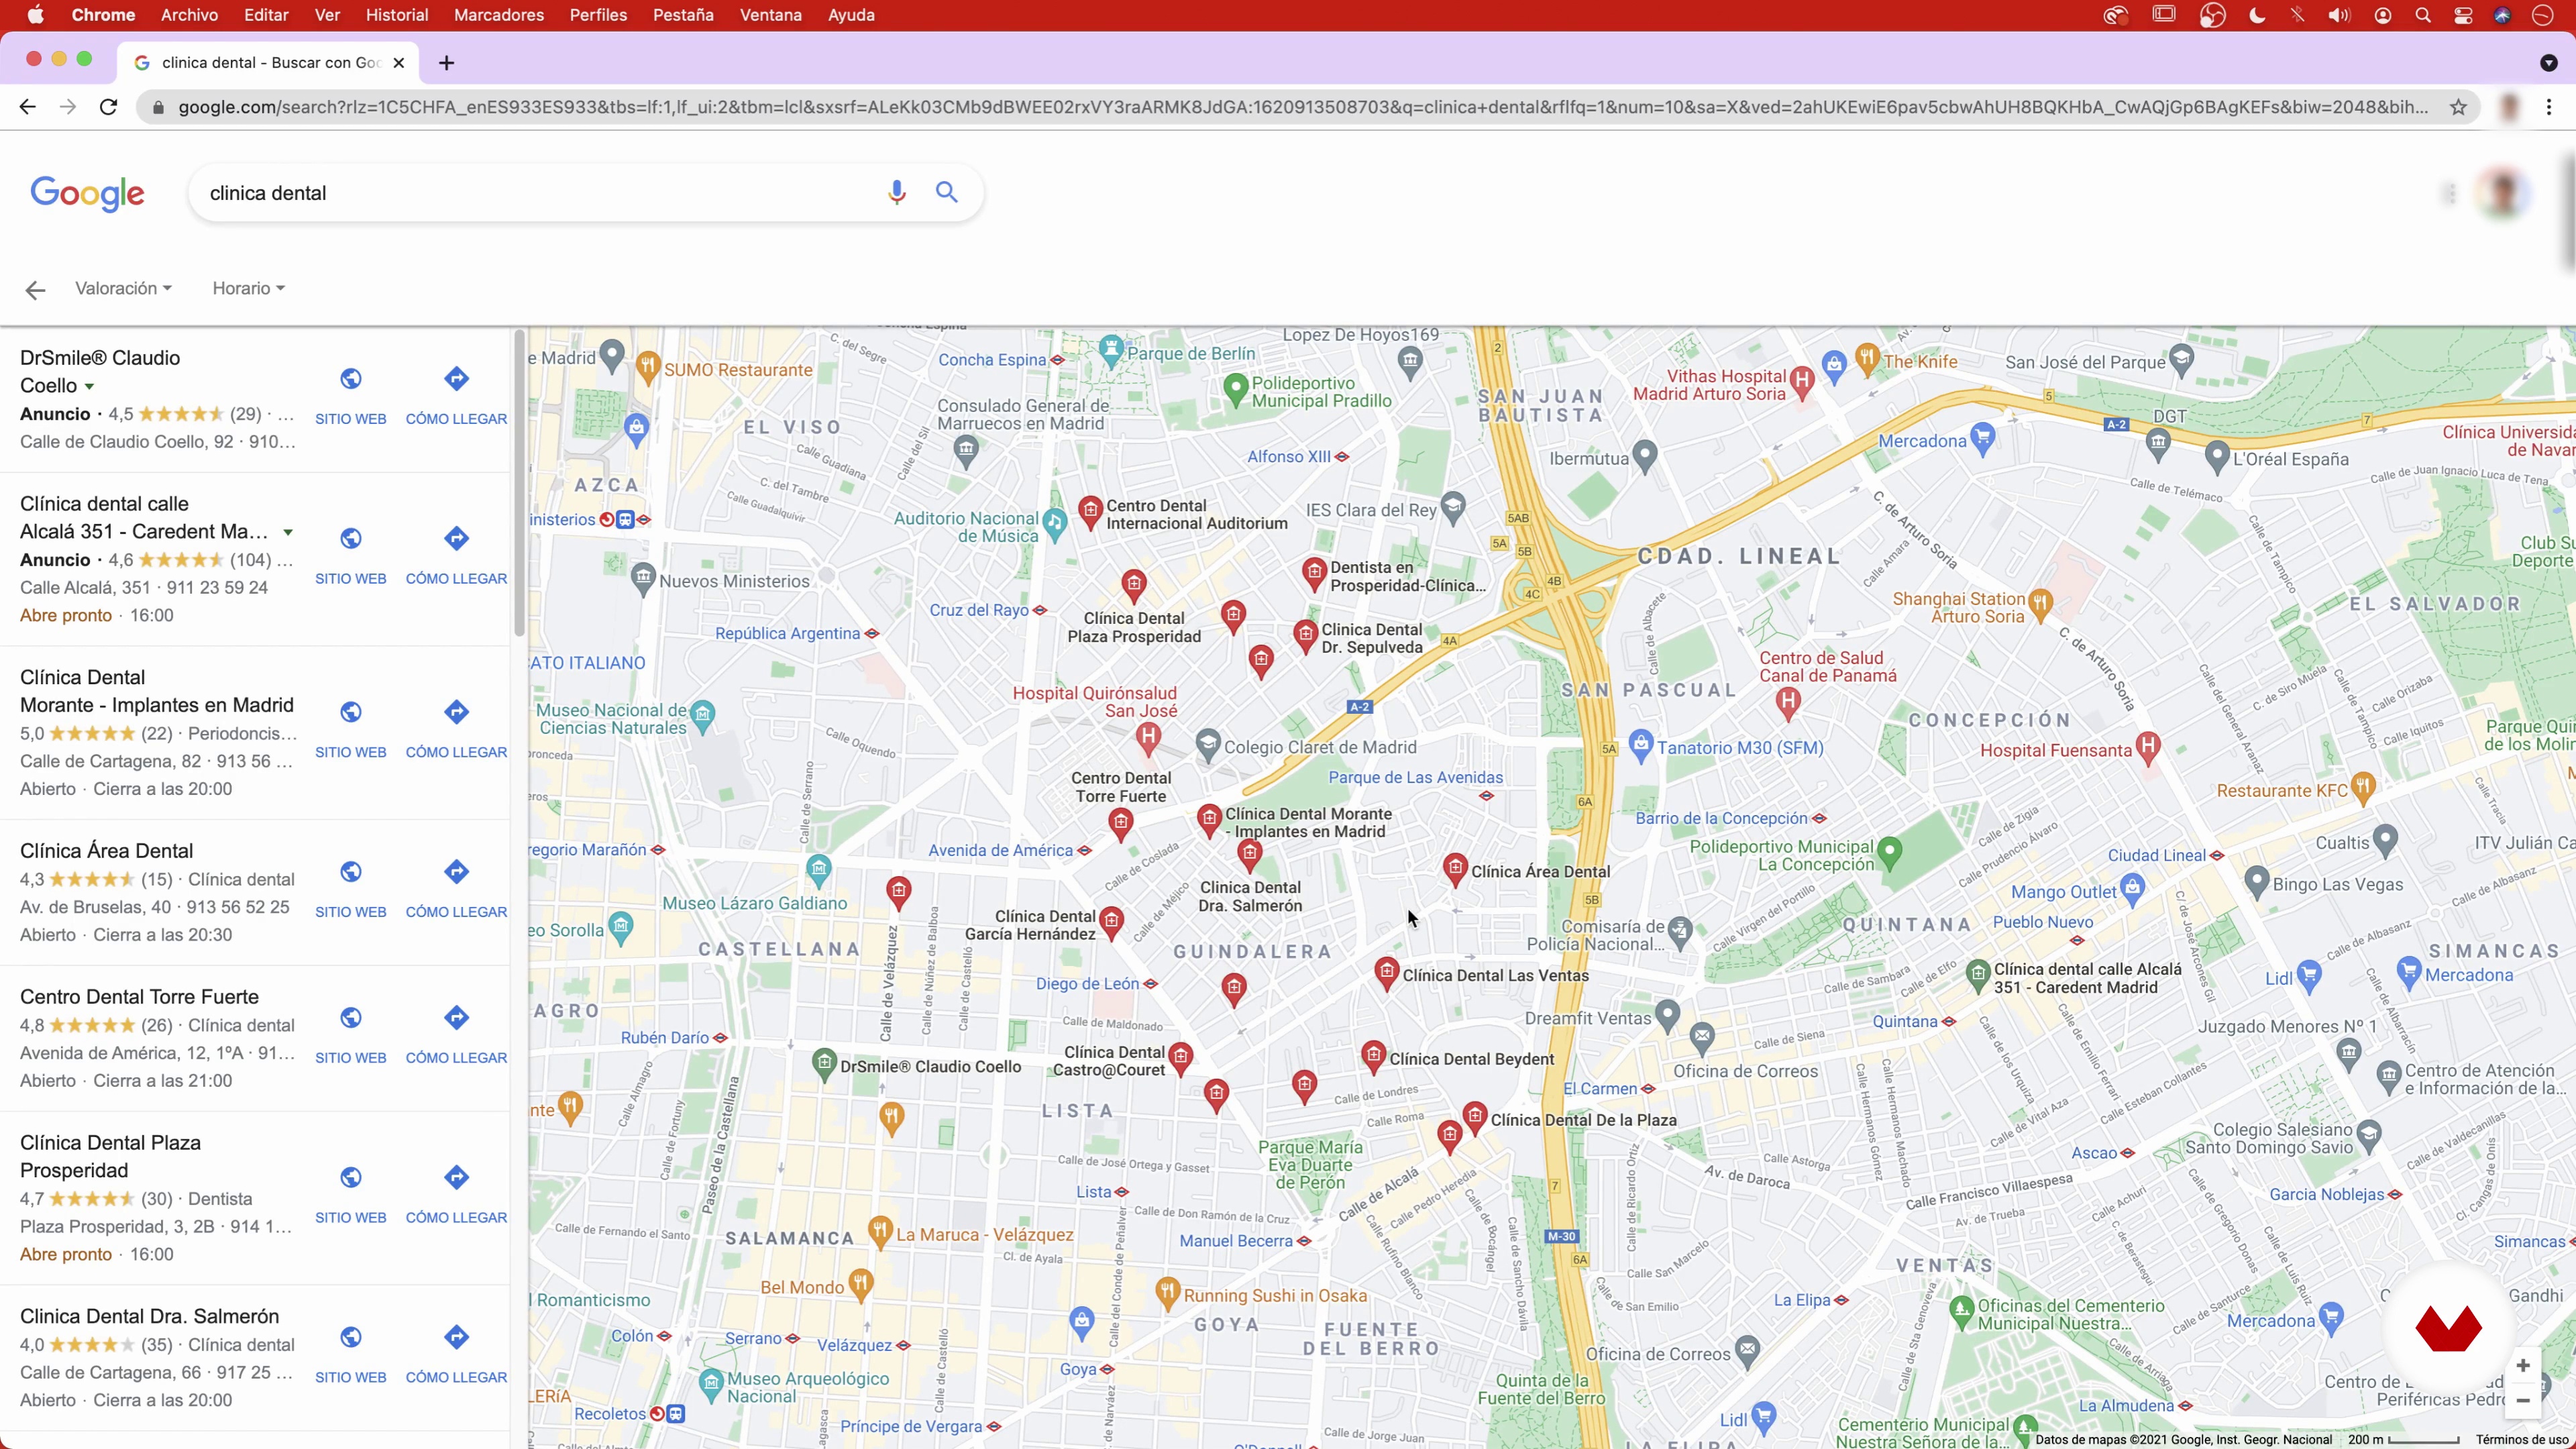The image size is (2576, 1449).
Task: Open the website icon for Clínica Dental Plaza Prosperidad
Action: pos(351,1178)
